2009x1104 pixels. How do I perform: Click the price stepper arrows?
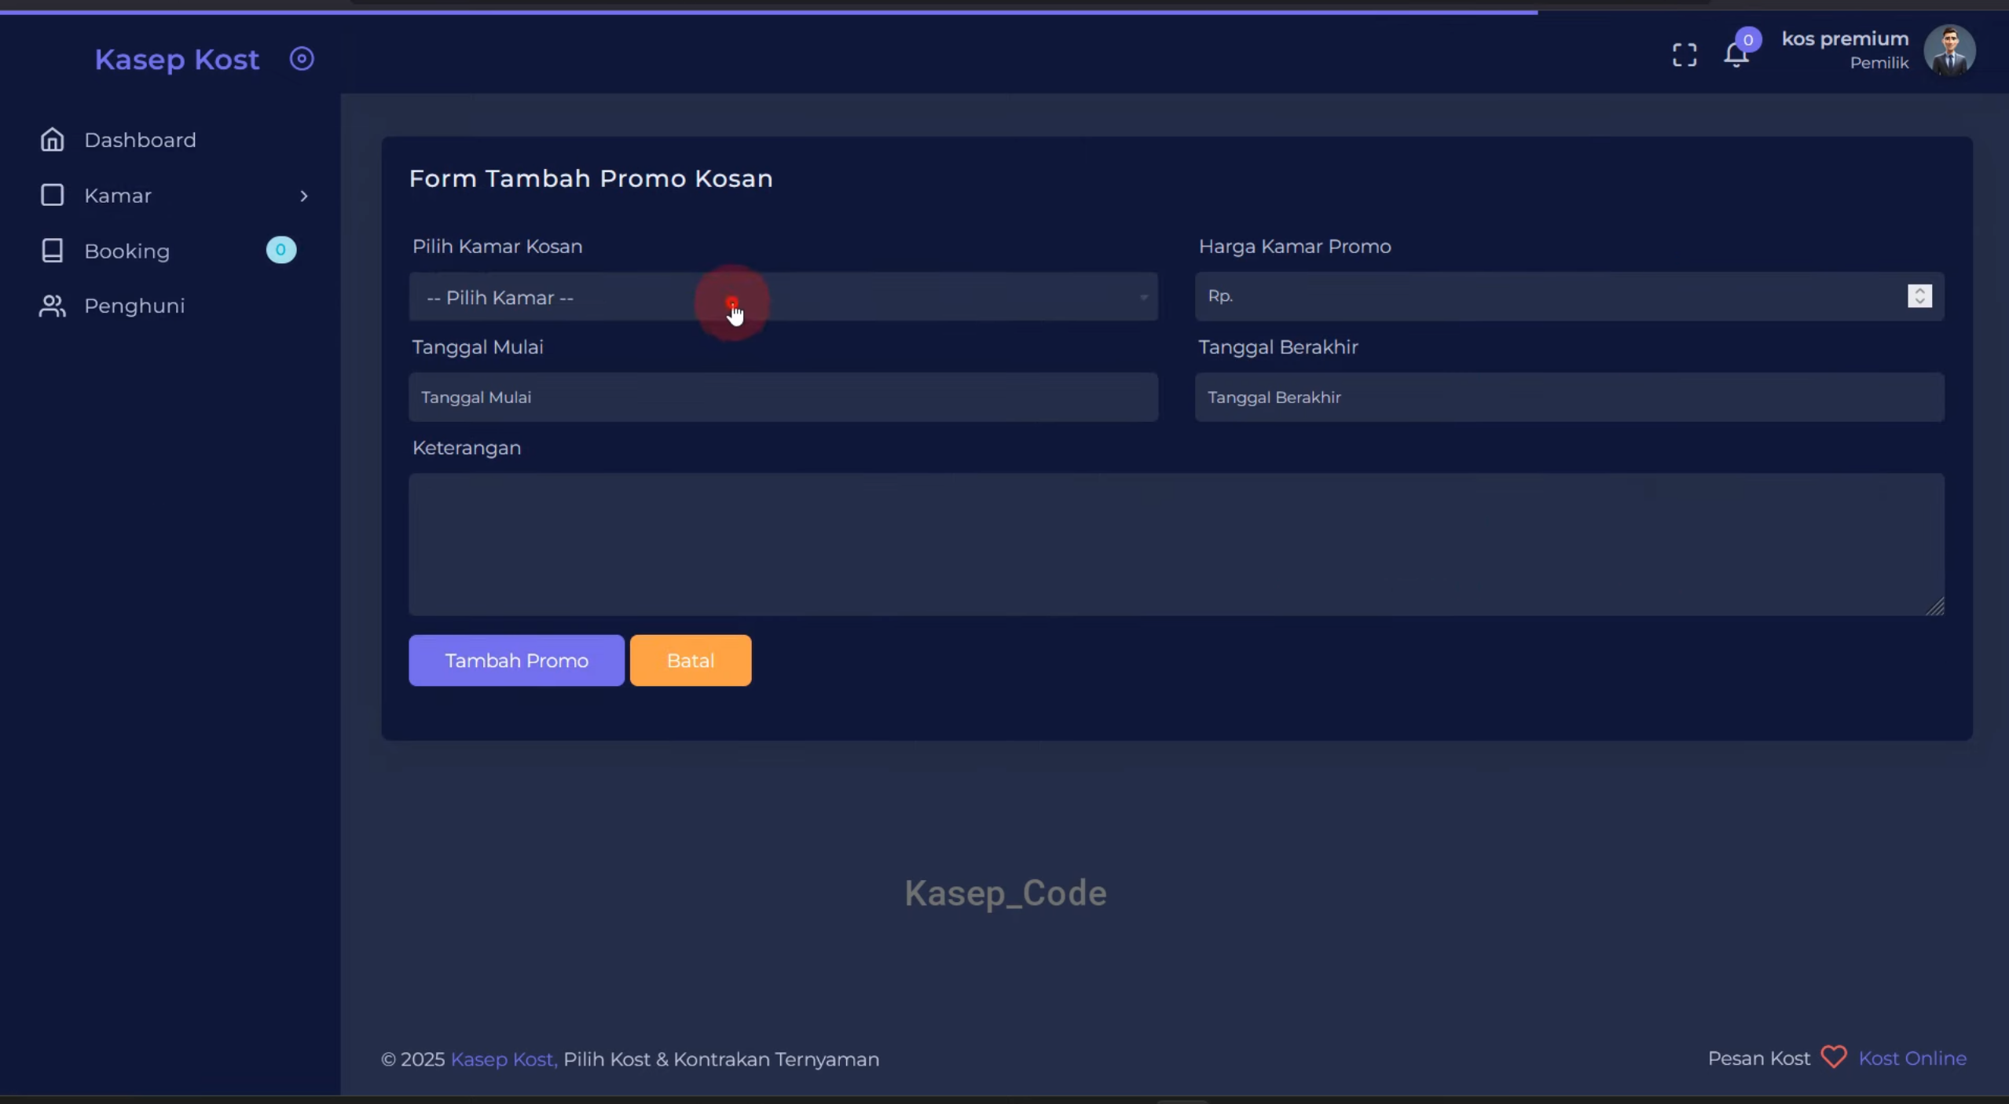(1919, 296)
